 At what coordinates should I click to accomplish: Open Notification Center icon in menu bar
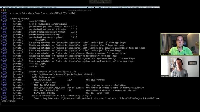click(x=157, y=7)
